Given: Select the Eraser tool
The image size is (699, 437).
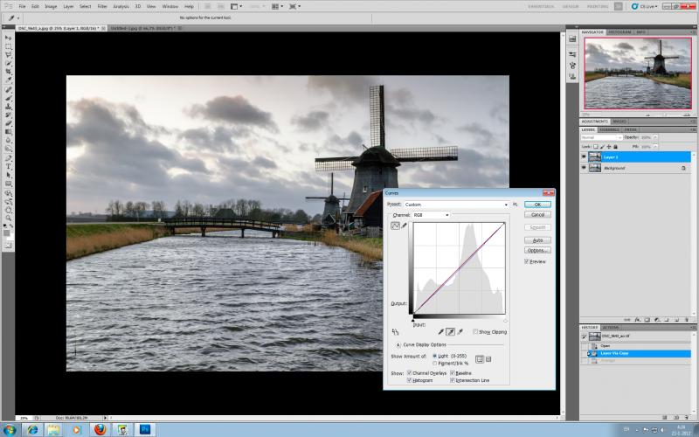Looking at the screenshot, I should (9, 123).
